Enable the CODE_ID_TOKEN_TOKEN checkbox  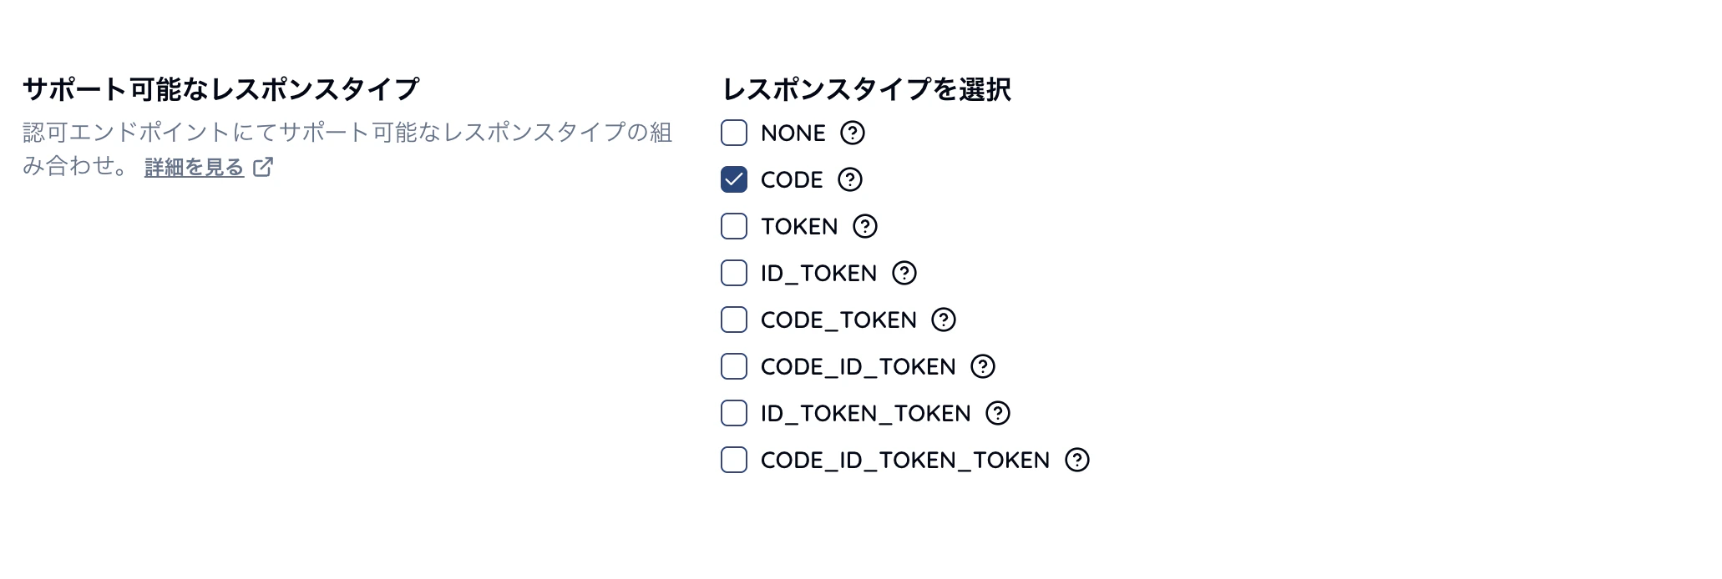[734, 460]
